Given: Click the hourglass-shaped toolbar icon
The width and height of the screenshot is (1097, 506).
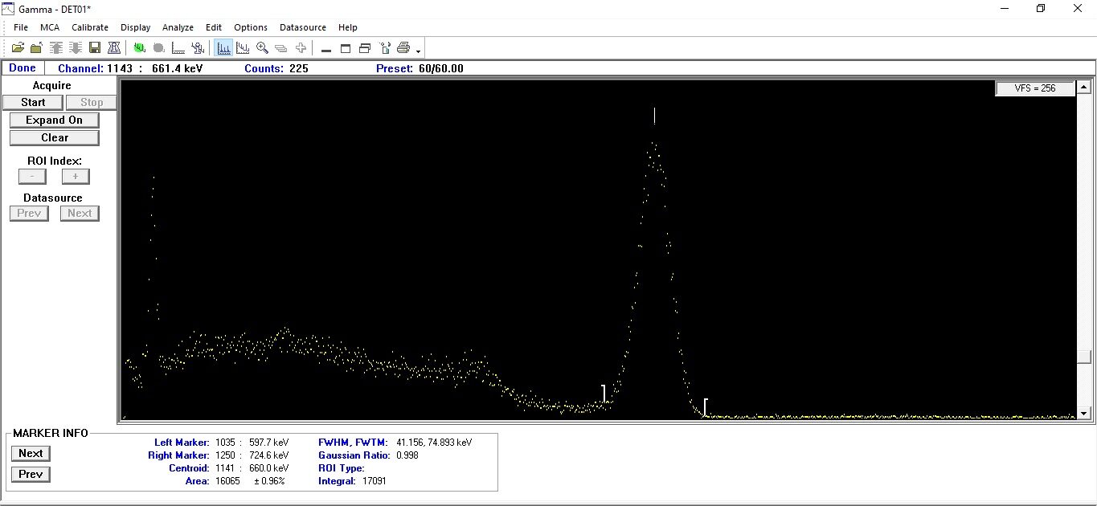Looking at the screenshot, I should (114, 48).
